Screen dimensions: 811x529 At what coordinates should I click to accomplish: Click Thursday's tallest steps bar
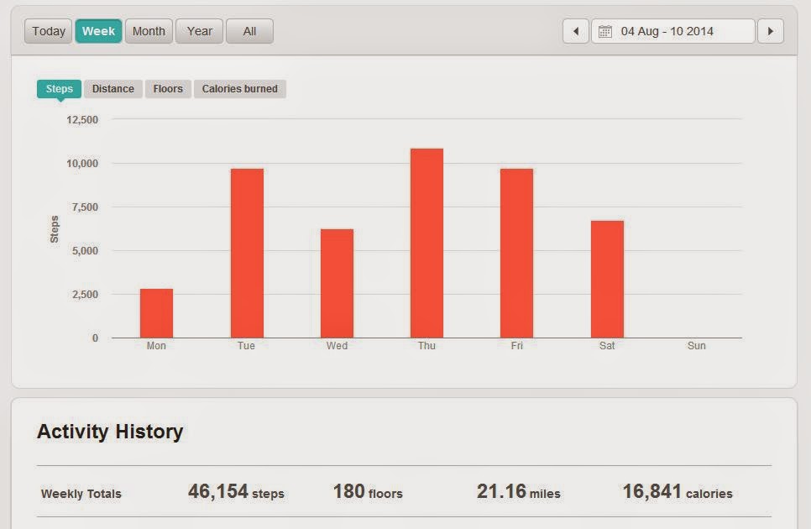pos(426,243)
